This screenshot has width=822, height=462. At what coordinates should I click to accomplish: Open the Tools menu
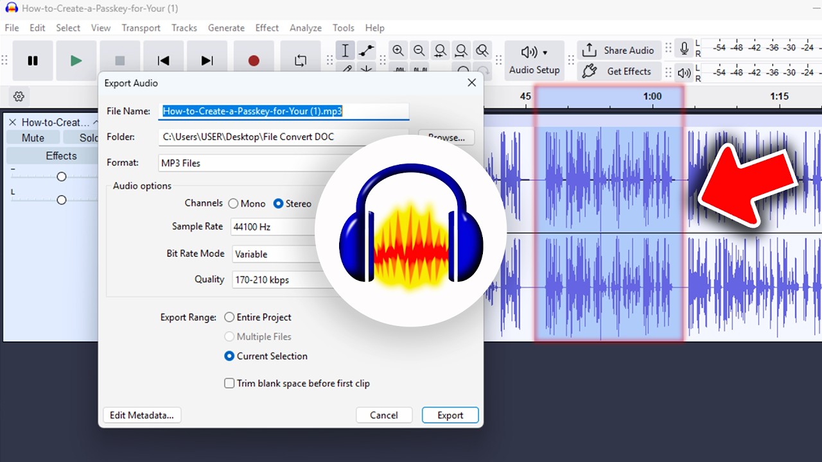pos(344,28)
